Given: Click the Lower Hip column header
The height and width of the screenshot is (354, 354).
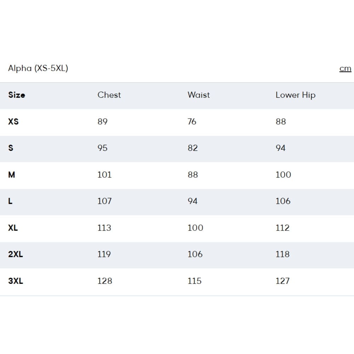Looking at the screenshot, I should point(295,95).
